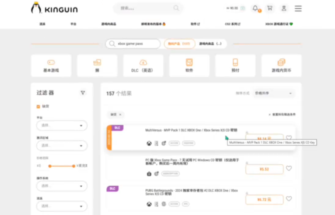Click the SUBSCRIPTION tag on Game Pass listing
This screenshot has height=215, width=335.
(171, 174)
